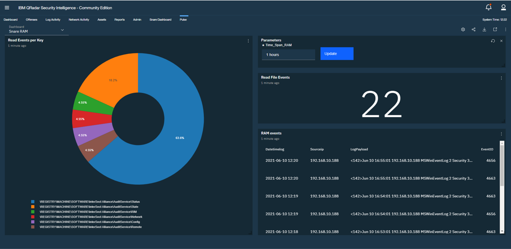Click the System Time 12:22 label
The width and height of the screenshot is (511, 249).
point(494,19)
